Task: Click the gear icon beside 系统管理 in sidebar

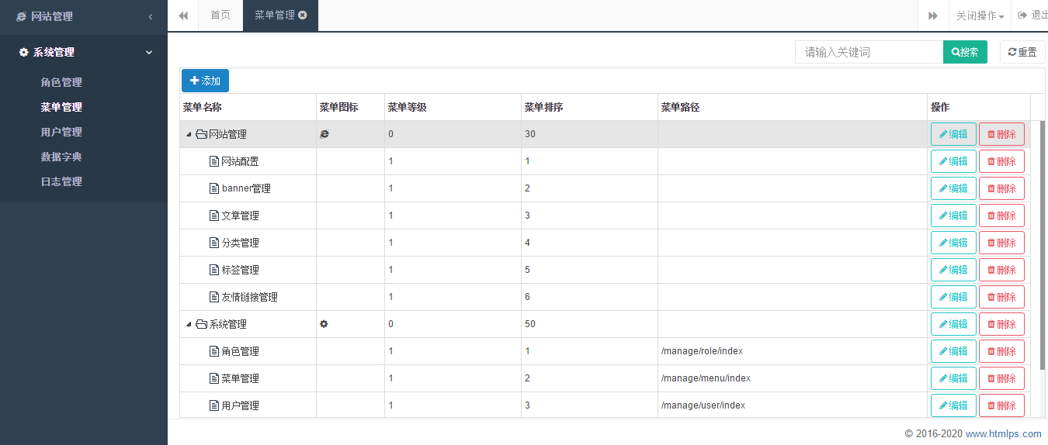Action: pyautogui.click(x=24, y=53)
